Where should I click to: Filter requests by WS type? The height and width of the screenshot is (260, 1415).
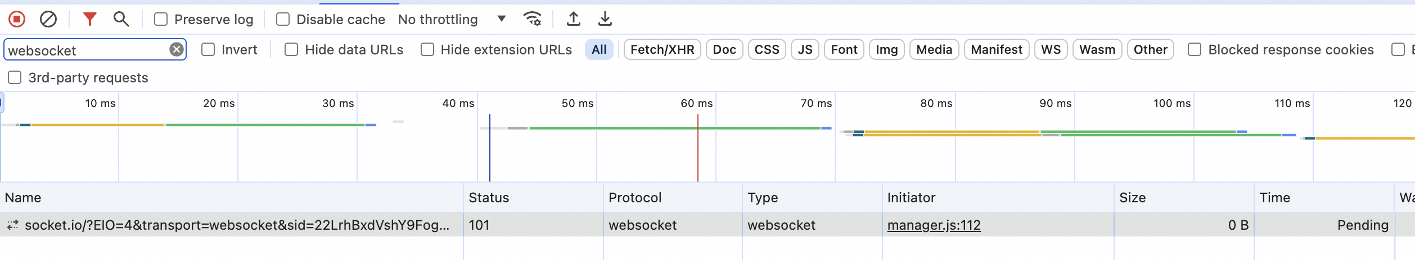click(x=1051, y=50)
